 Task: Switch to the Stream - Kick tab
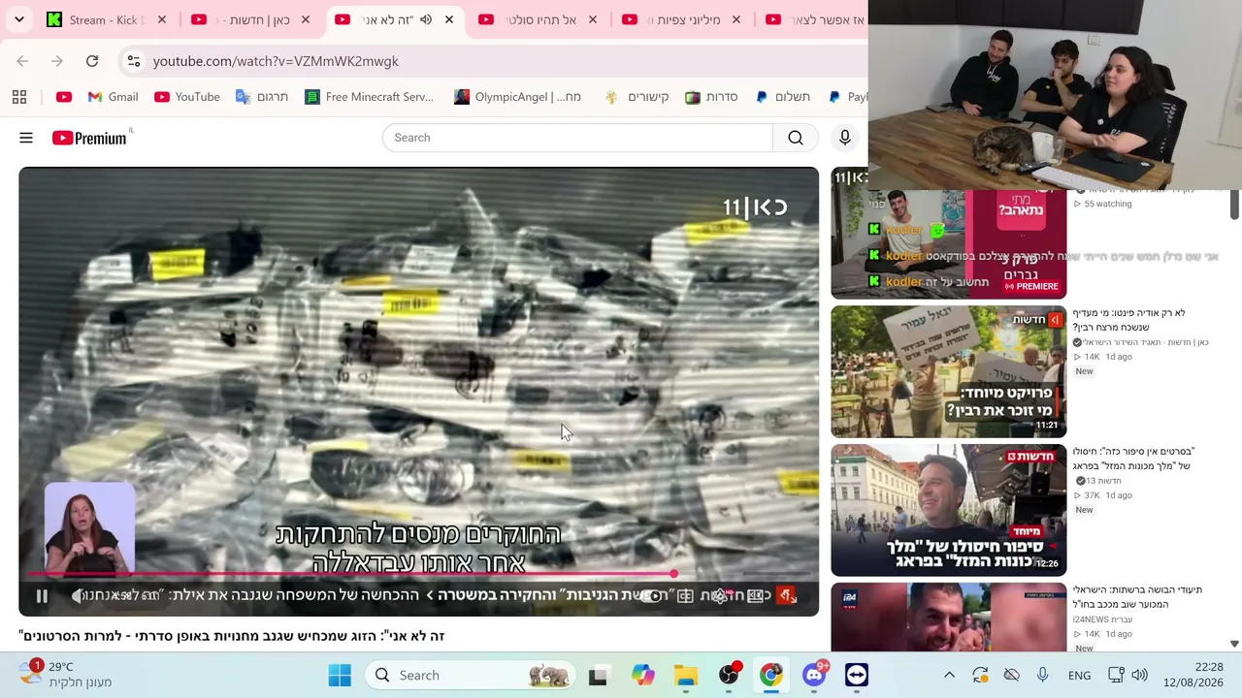click(107, 19)
